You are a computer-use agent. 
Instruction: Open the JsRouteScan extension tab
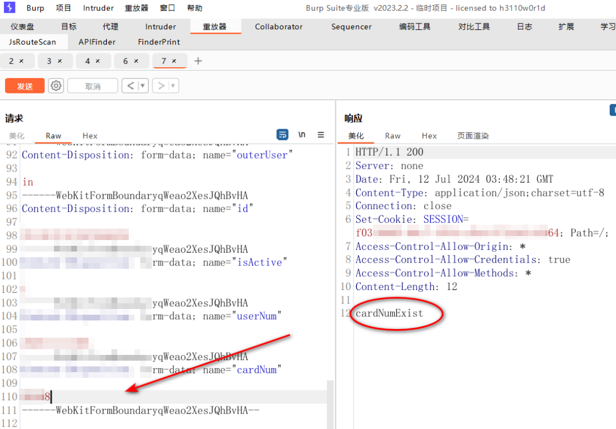click(x=32, y=41)
